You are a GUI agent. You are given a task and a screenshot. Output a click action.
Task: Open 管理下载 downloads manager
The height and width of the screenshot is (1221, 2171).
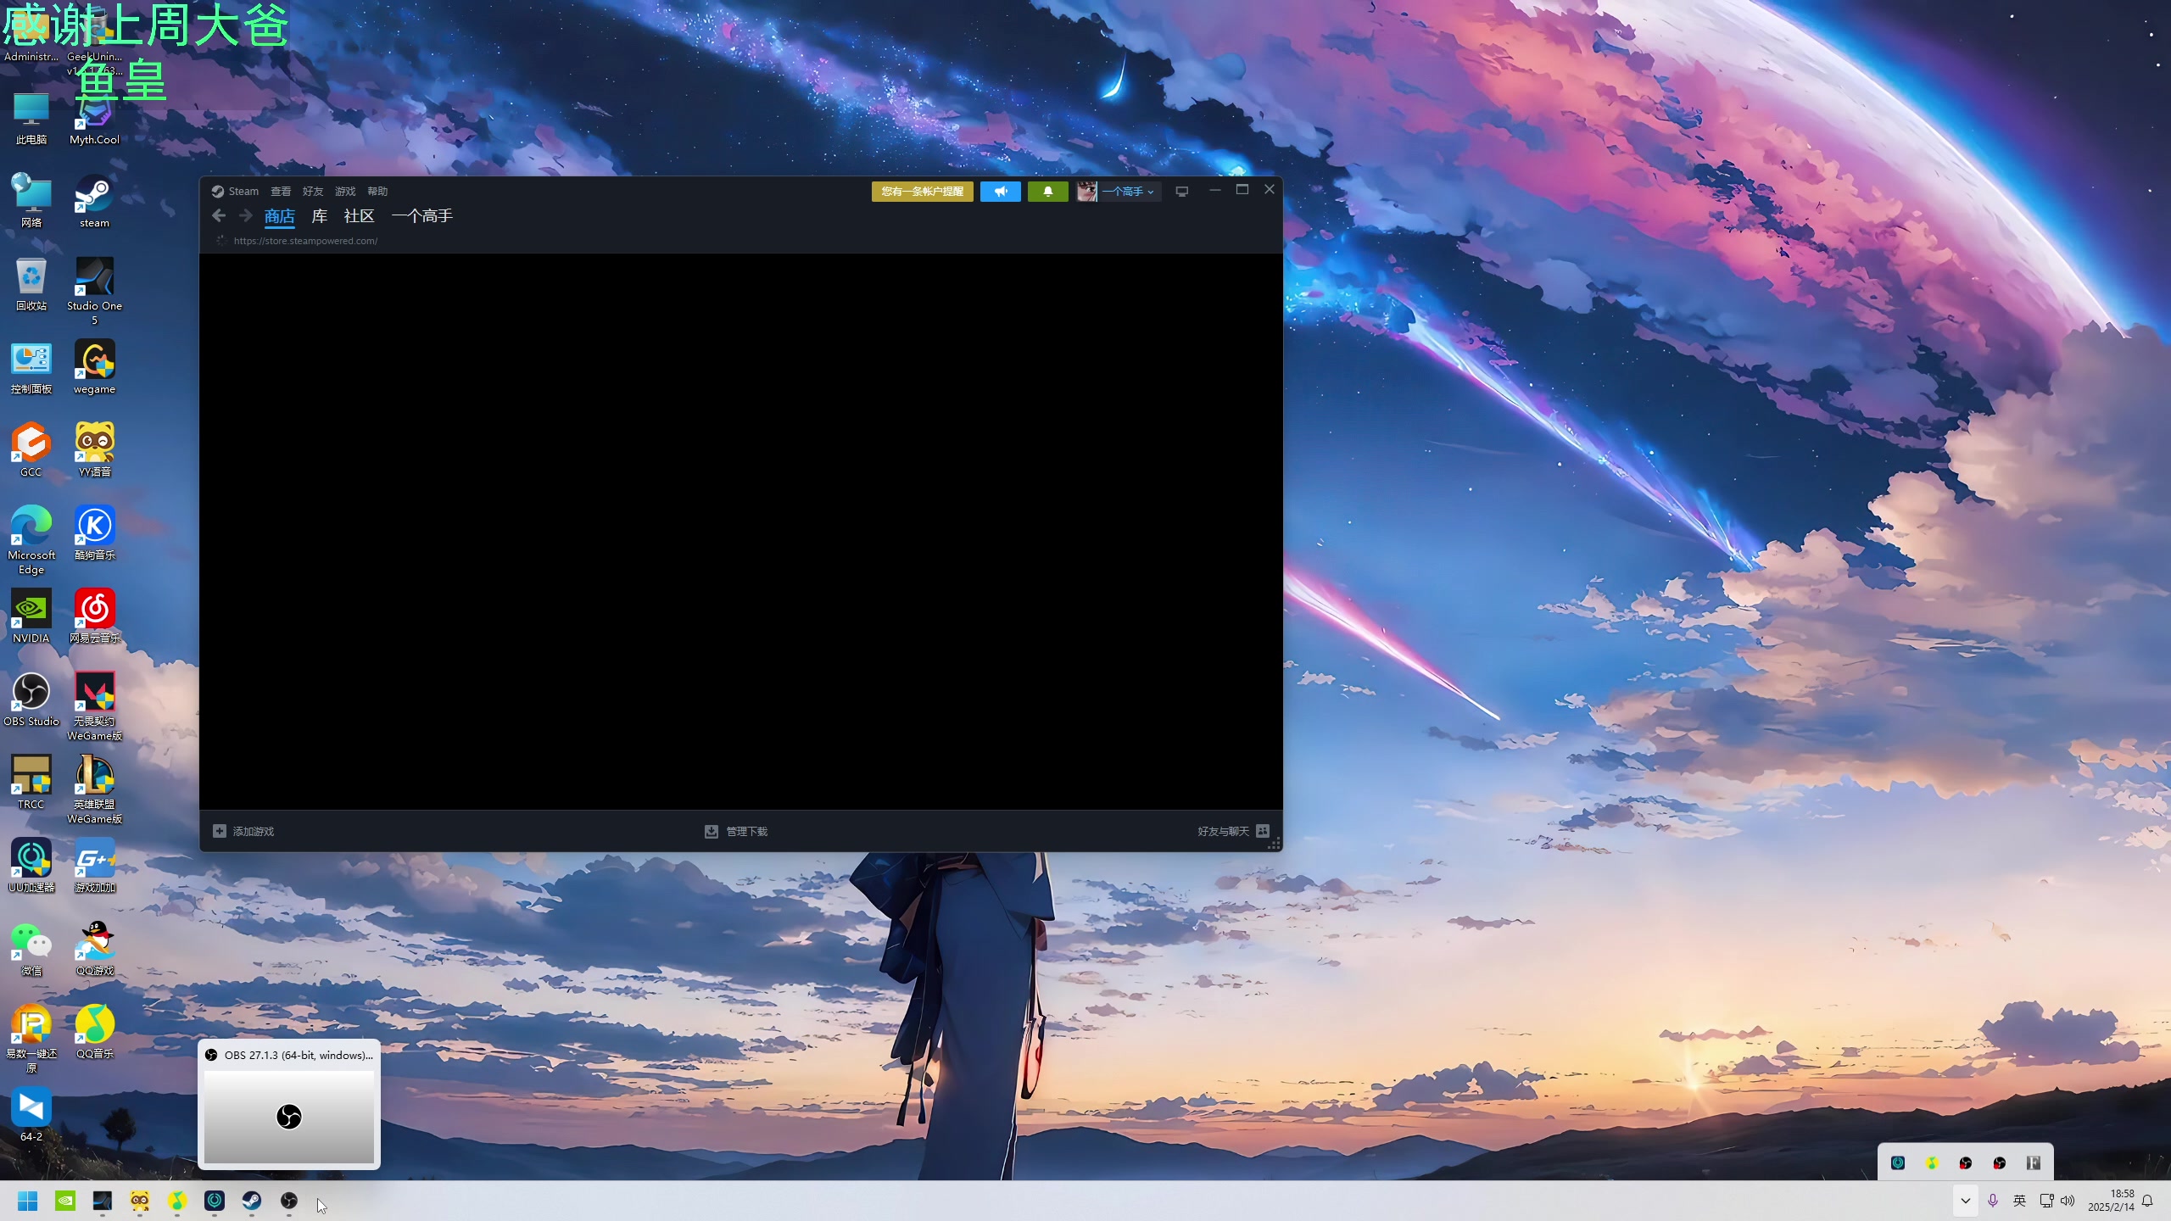point(736,832)
